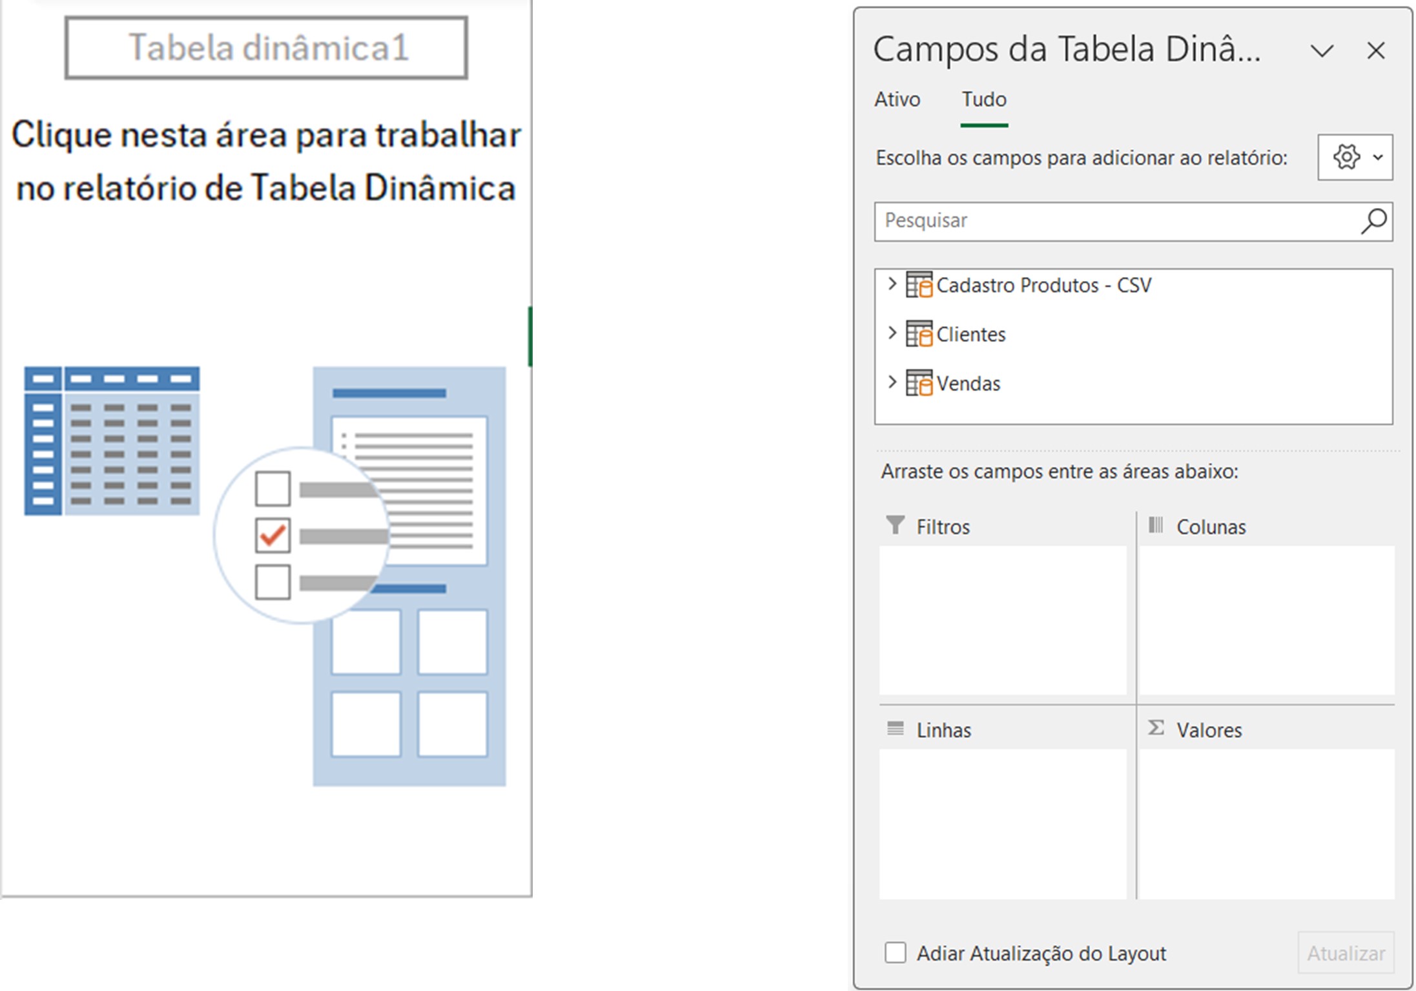Open the pane options chevron menu

click(x=1322, y=51)
